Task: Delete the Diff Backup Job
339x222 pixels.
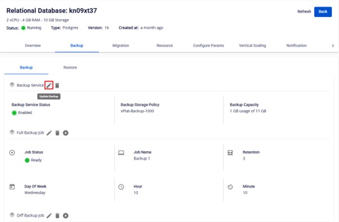Action: point(57,215)
